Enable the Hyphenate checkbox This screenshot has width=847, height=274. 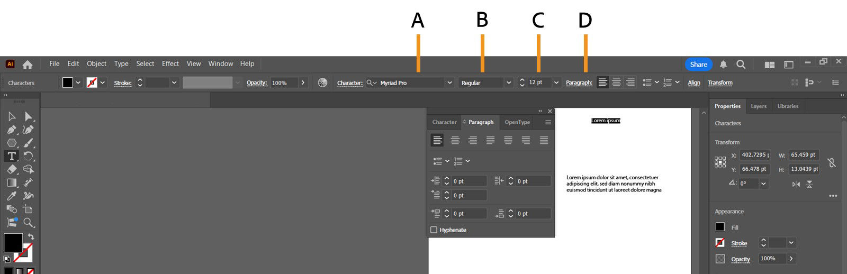(x=434, y=230)
